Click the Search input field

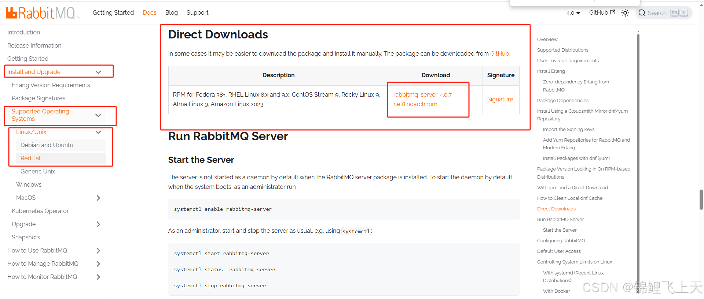[664, 13]
